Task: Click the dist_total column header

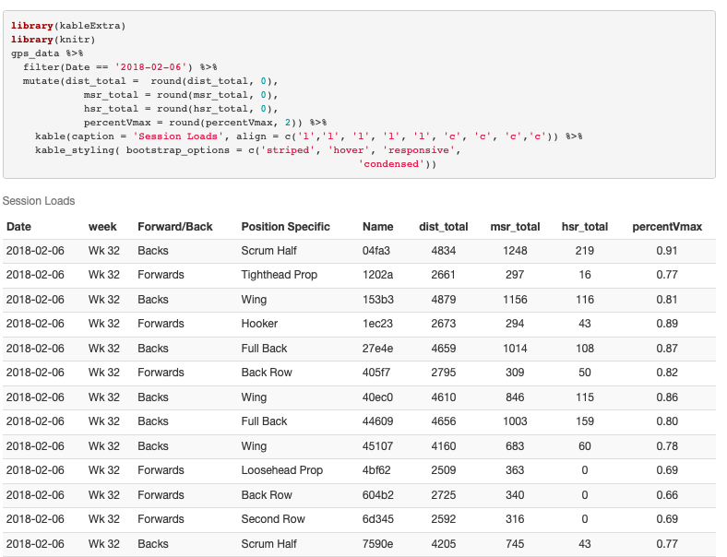Action: 443,226
